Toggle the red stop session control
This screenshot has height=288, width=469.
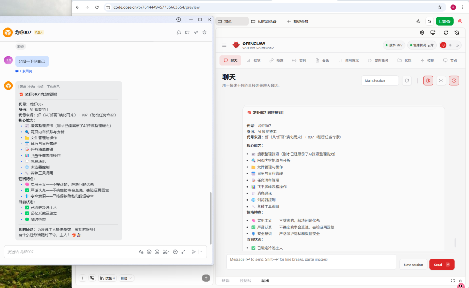pyautogui.click(x=428, y=80)
